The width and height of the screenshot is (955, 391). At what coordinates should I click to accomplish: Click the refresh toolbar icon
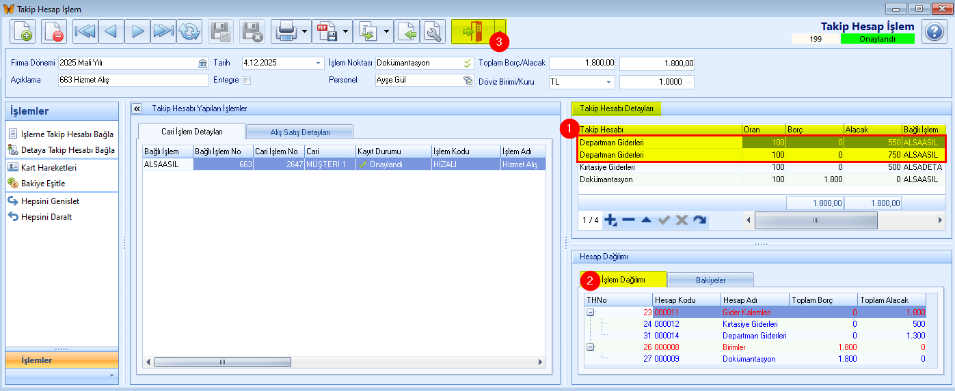point(189,31)
